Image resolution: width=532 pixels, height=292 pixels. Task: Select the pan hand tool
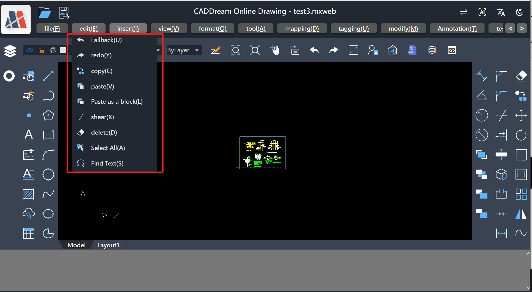click(275, 50)
